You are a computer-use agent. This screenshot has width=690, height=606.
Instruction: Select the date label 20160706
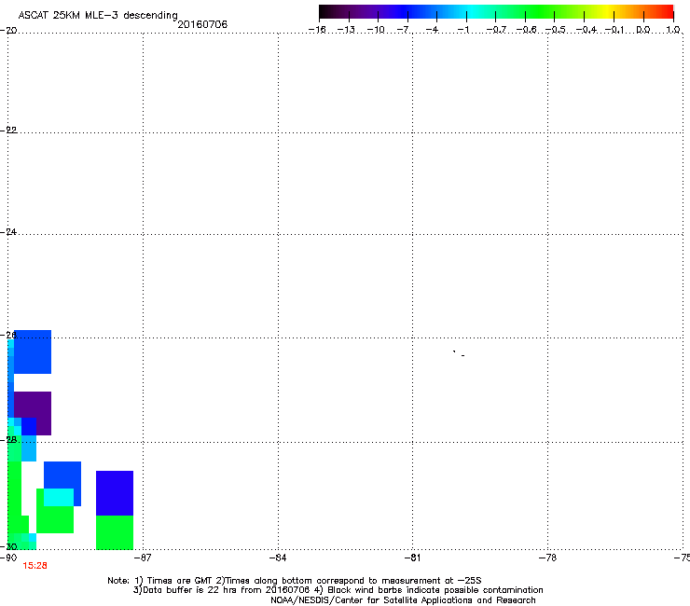[x=202, y=24]
